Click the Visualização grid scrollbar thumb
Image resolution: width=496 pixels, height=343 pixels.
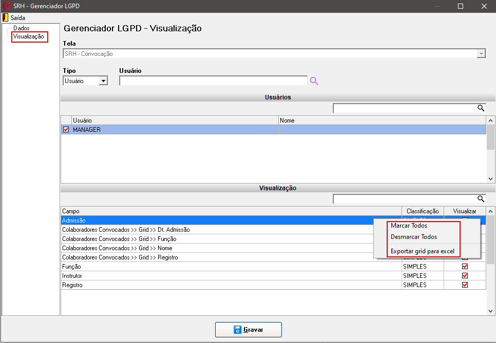pyautogui.click(x=491, y=239)
